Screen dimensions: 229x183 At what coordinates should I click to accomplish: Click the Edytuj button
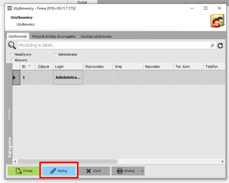coord(59,171)
